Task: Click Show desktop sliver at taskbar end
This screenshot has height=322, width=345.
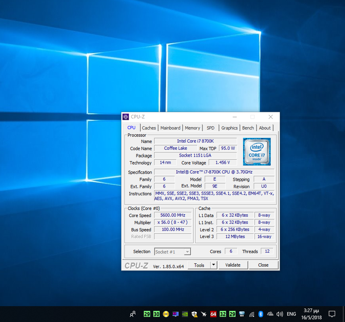Action: (x=344, y=314)
